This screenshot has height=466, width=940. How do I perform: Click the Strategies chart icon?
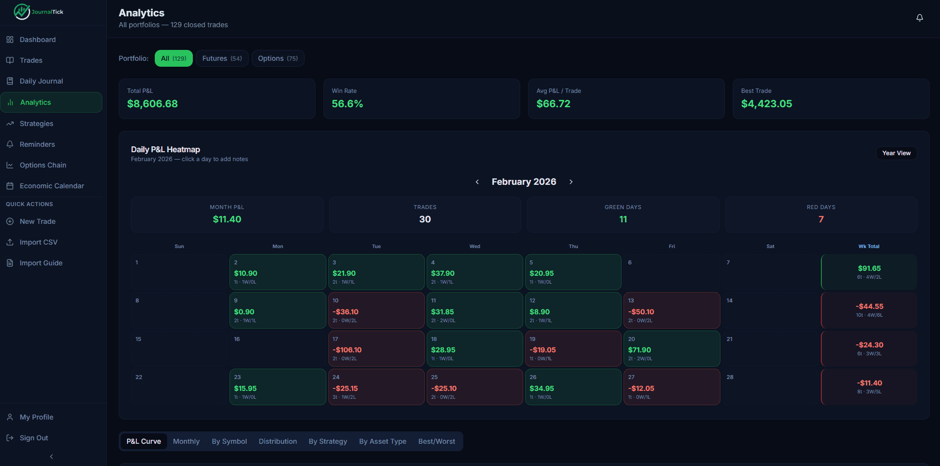coord(10,123)
